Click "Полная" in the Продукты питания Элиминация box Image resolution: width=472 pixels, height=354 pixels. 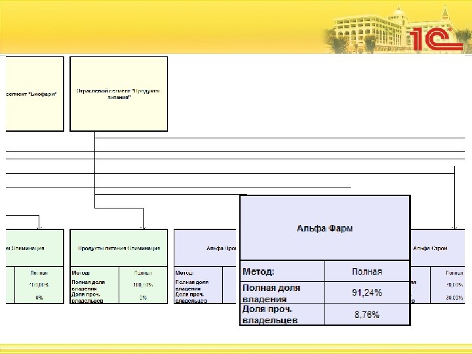click(143, 273)
